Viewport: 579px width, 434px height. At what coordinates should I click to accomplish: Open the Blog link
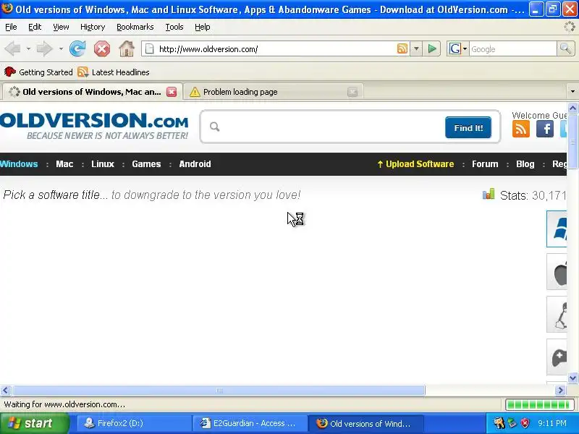pyautogui.click(x=525, y=164)
